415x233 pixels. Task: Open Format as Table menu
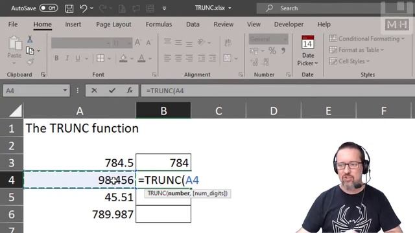tap(357, 50)
